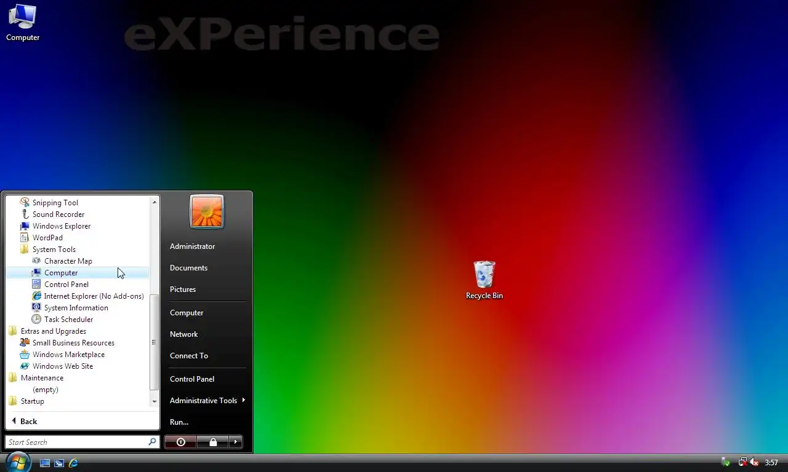The width and height of the screenshot is (788, 472).
Task: Open Control Panel in right pane
Action: point(192,379)
